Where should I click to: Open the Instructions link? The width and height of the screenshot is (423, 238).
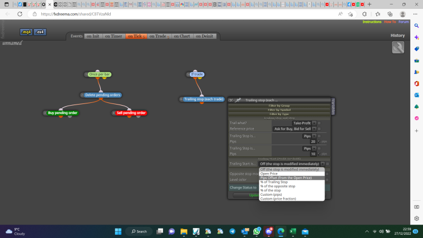tap(372, 22)
